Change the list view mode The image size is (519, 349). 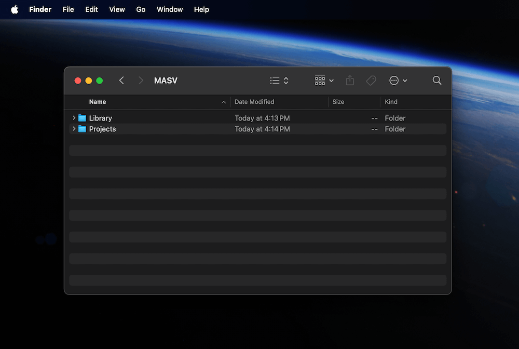tap(279, 80)
